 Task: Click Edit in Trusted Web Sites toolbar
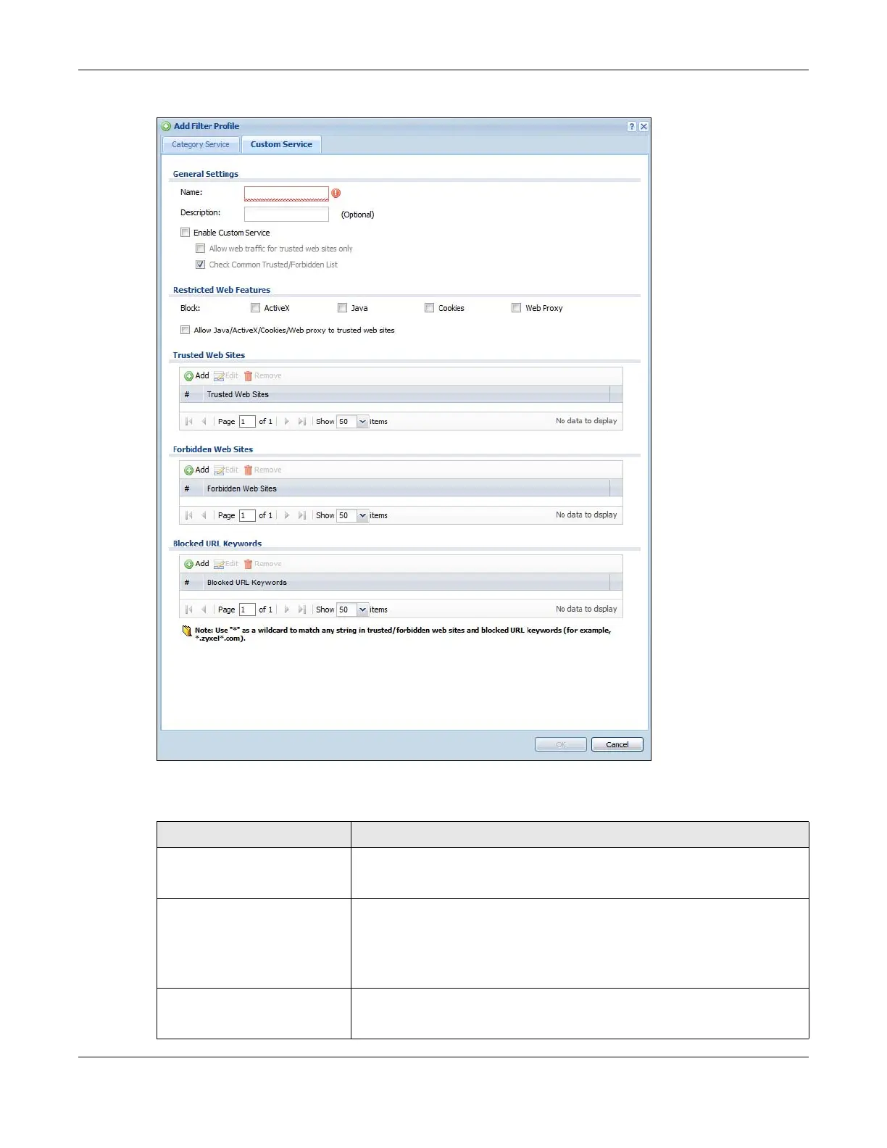(225, 375)
